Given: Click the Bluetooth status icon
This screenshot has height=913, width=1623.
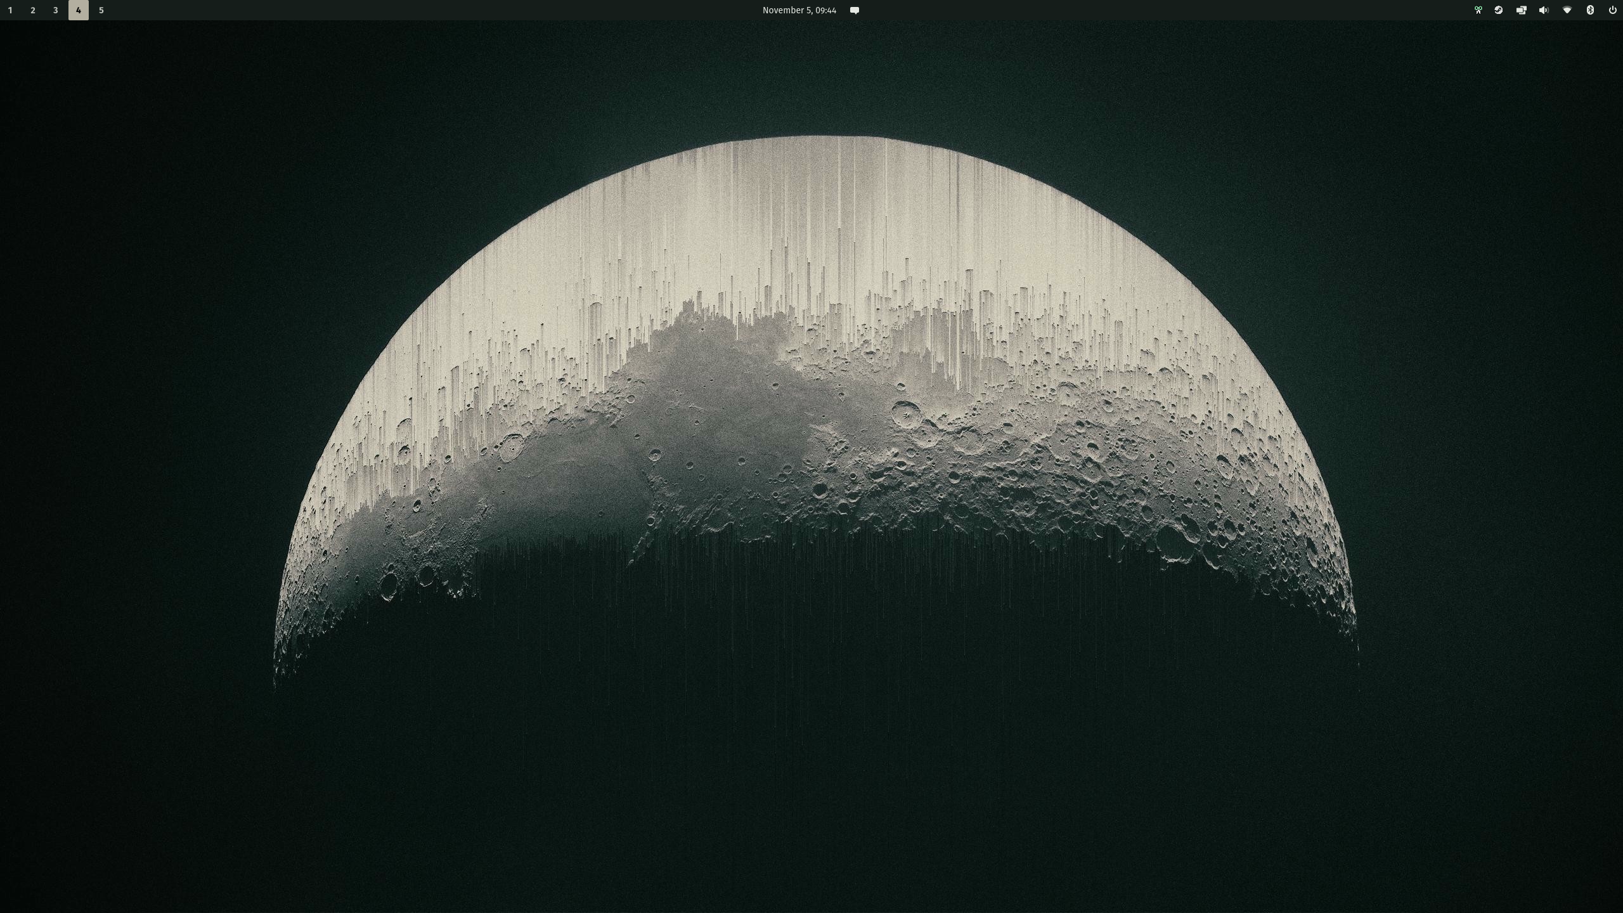Looking at the screenshot, I should pos(1590,10).
